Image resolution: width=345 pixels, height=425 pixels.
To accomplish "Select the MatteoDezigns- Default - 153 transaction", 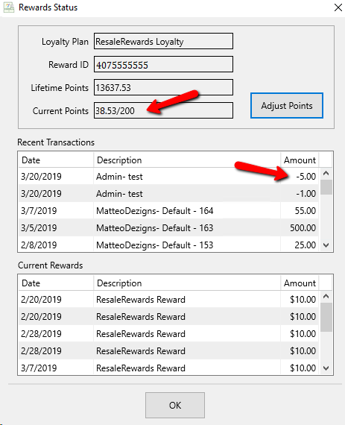I will click(168, 245).
